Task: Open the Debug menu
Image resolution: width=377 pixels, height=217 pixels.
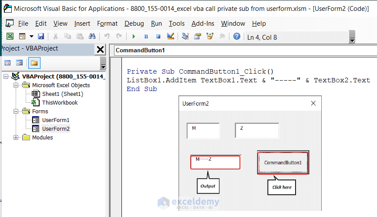Action: click(x=134, y=24)
